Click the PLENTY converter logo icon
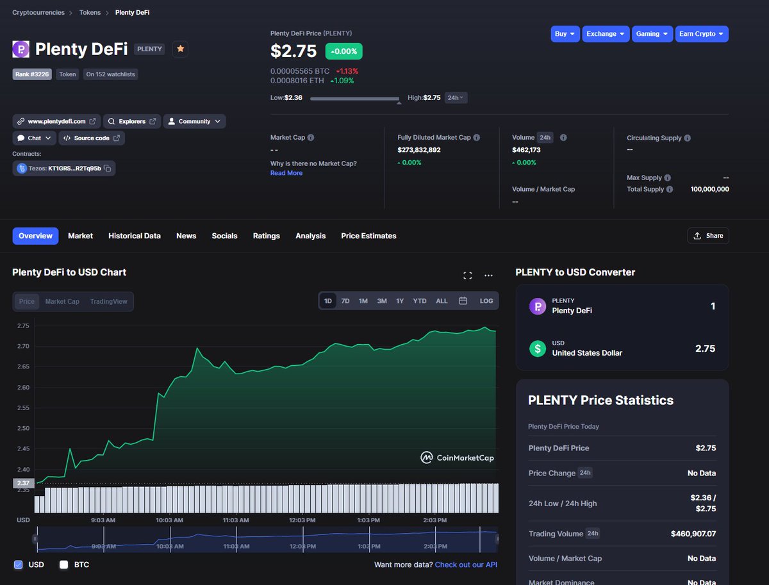Viewport: 769px width, 585px height. point(538,306)
